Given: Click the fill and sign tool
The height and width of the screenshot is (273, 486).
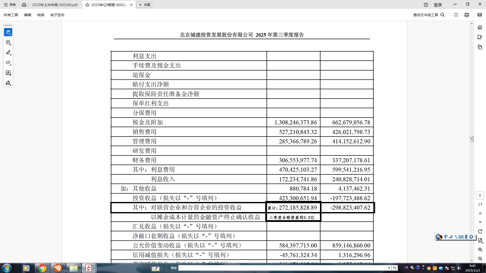Looking at the screenshot, I should [8, 83].
